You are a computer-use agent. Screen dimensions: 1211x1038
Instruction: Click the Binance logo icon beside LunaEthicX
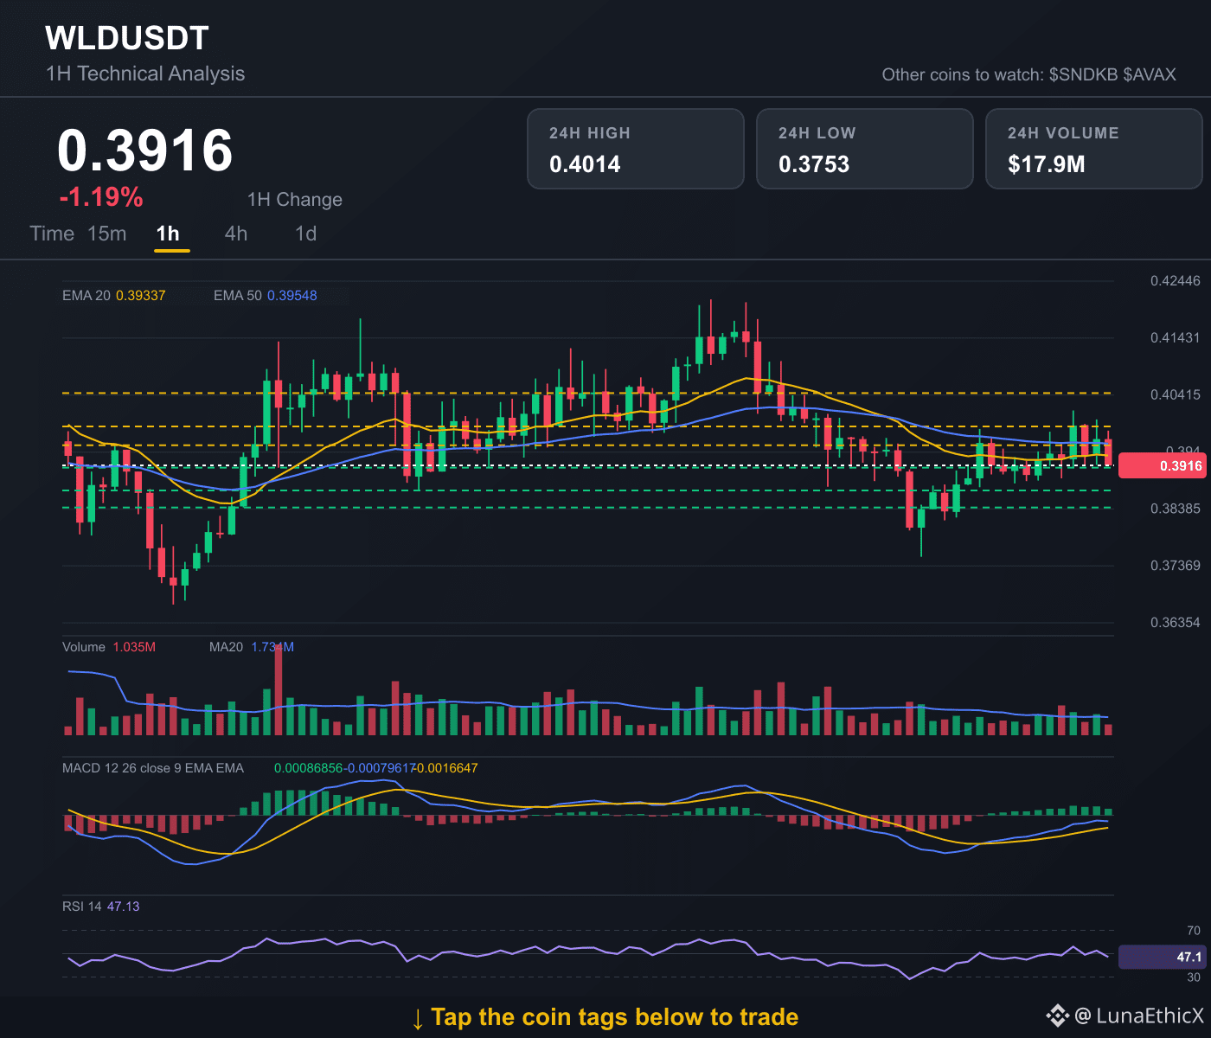[1057, 1016]
